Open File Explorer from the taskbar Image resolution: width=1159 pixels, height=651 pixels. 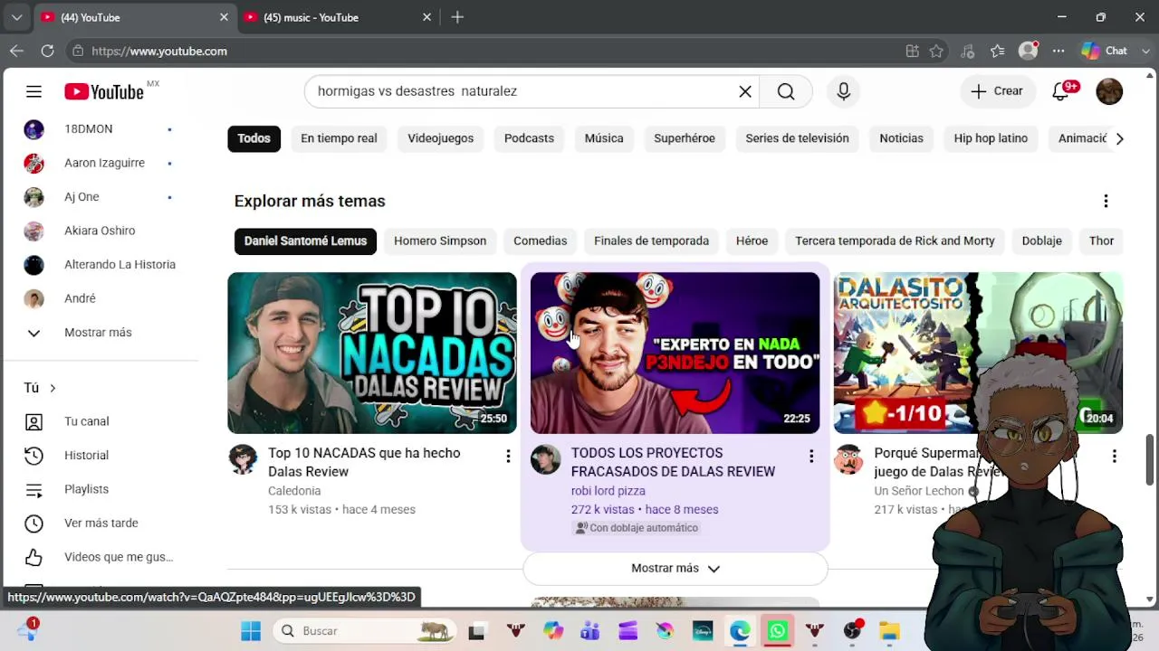(889, 631)
